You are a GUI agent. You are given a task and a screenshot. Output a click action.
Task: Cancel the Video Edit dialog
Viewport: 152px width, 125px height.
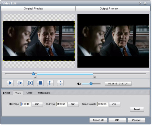[x=136, y=120]
